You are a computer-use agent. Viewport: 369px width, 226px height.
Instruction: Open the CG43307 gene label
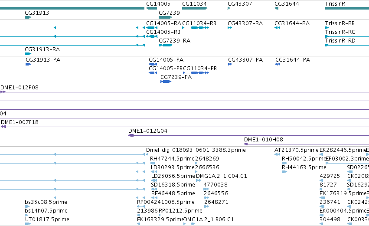240,4
